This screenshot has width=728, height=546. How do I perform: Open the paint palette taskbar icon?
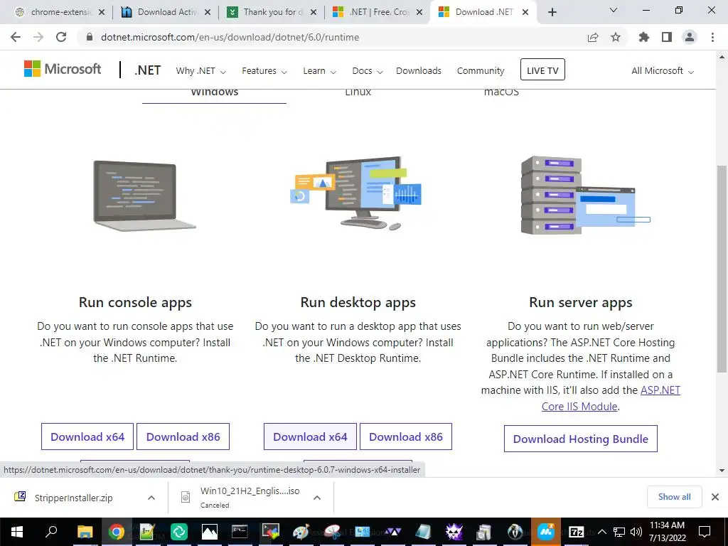click(301, 532)
